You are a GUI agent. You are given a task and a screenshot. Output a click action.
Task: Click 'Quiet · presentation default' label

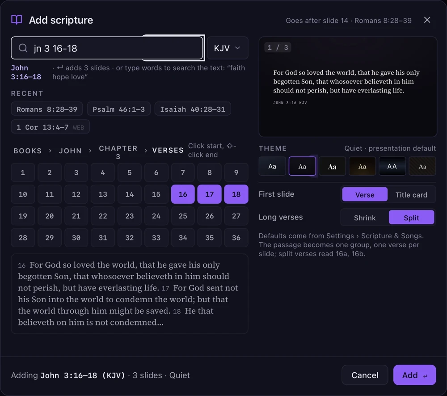[390, 148]
